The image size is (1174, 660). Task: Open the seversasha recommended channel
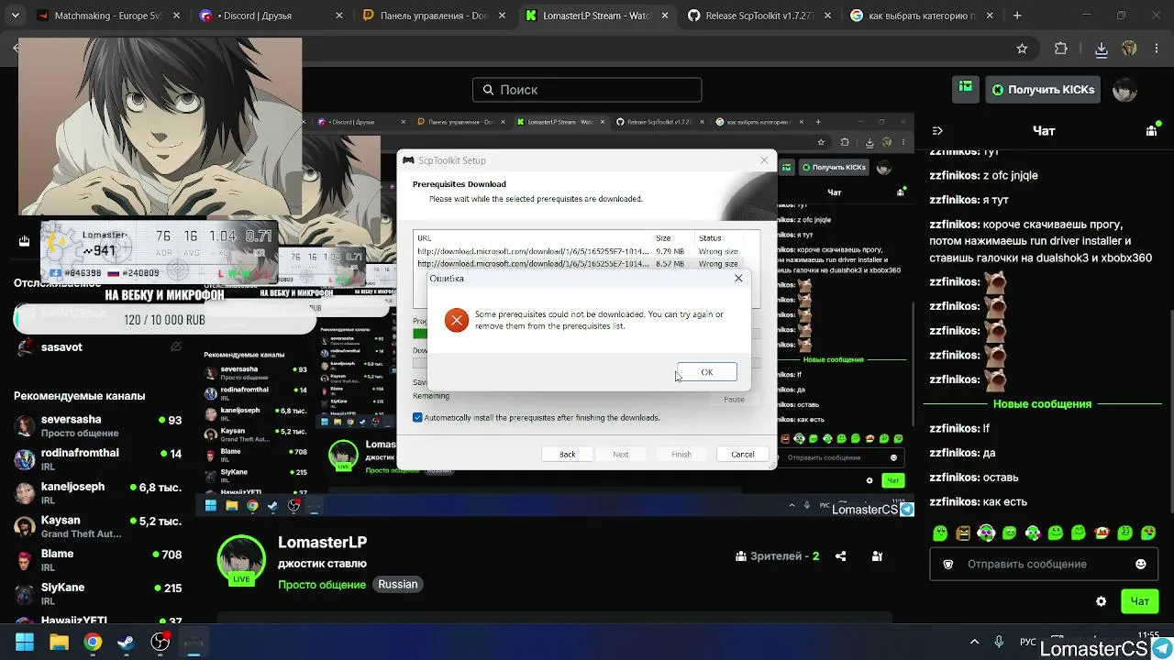pyautogui.click(x=96, y=426)
